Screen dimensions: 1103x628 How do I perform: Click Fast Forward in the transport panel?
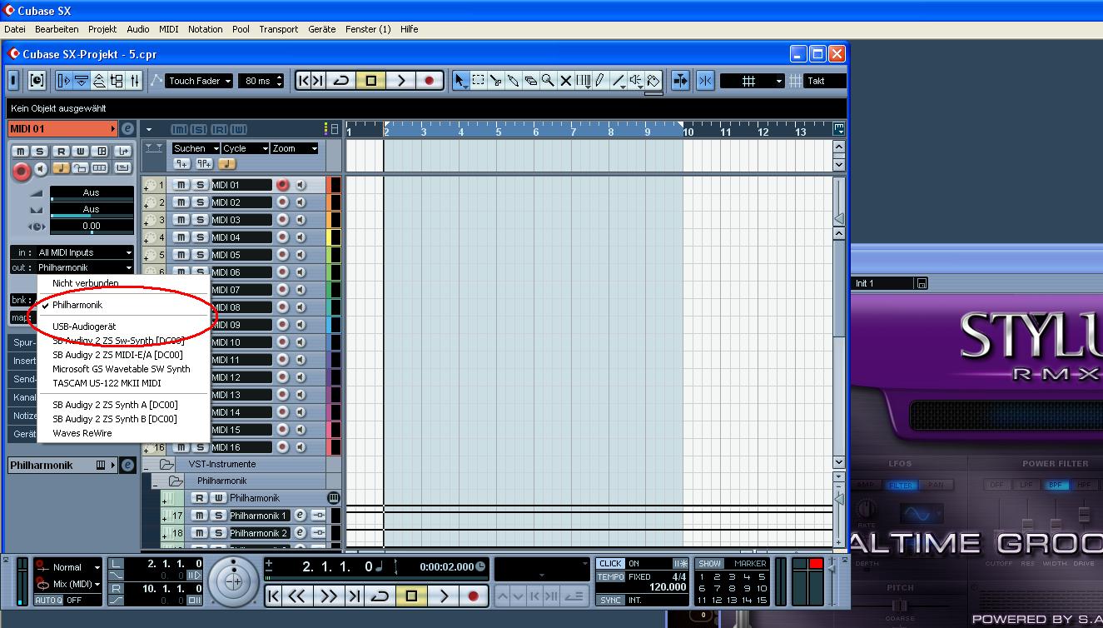(x=328, y=596)
